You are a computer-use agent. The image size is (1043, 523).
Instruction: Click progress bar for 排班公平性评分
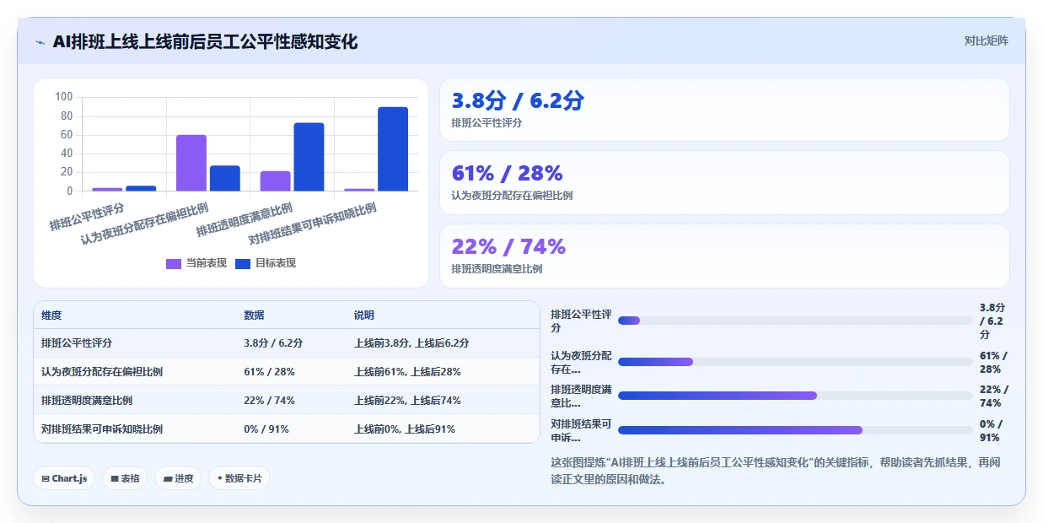[795, 321]
